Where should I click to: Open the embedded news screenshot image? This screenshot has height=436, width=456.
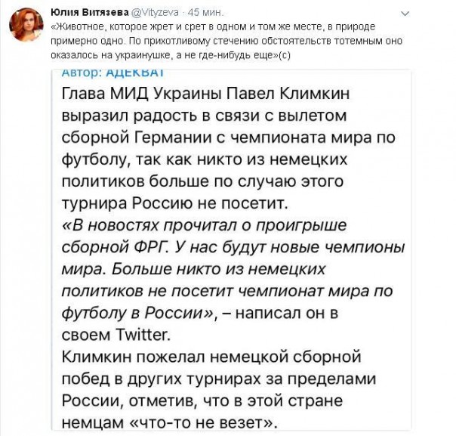point(234,249)
